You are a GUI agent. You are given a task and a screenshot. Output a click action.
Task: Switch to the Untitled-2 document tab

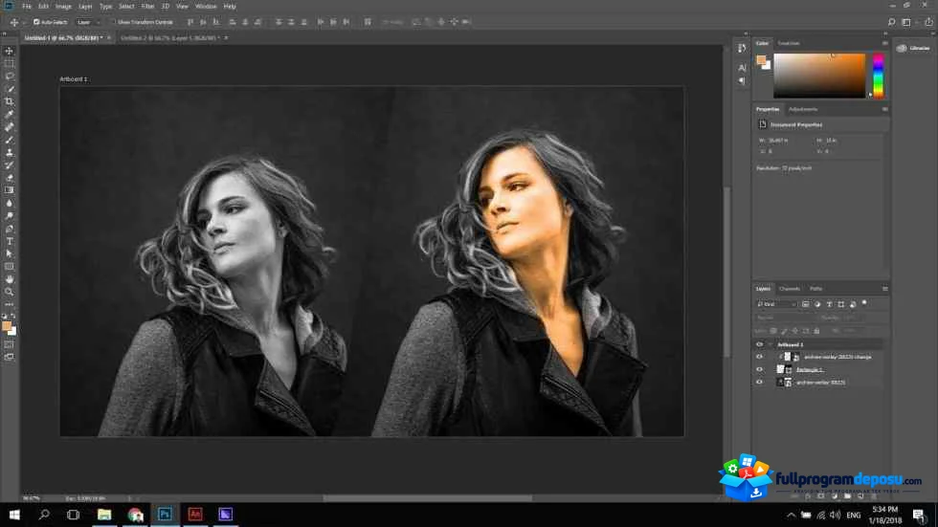[x=170, y=37]
